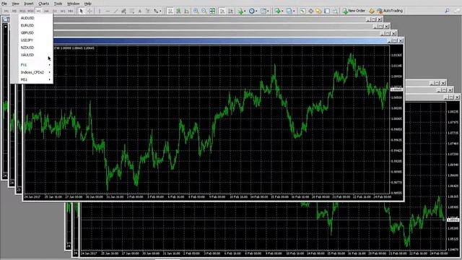Click the AutoTrading button

click(390, 11)
